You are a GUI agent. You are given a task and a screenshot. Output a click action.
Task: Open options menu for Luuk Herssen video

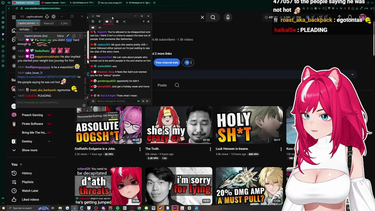(281, 149)
